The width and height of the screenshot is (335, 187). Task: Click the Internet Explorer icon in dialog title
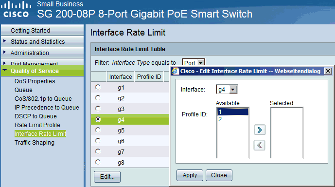tap(175, 71)
